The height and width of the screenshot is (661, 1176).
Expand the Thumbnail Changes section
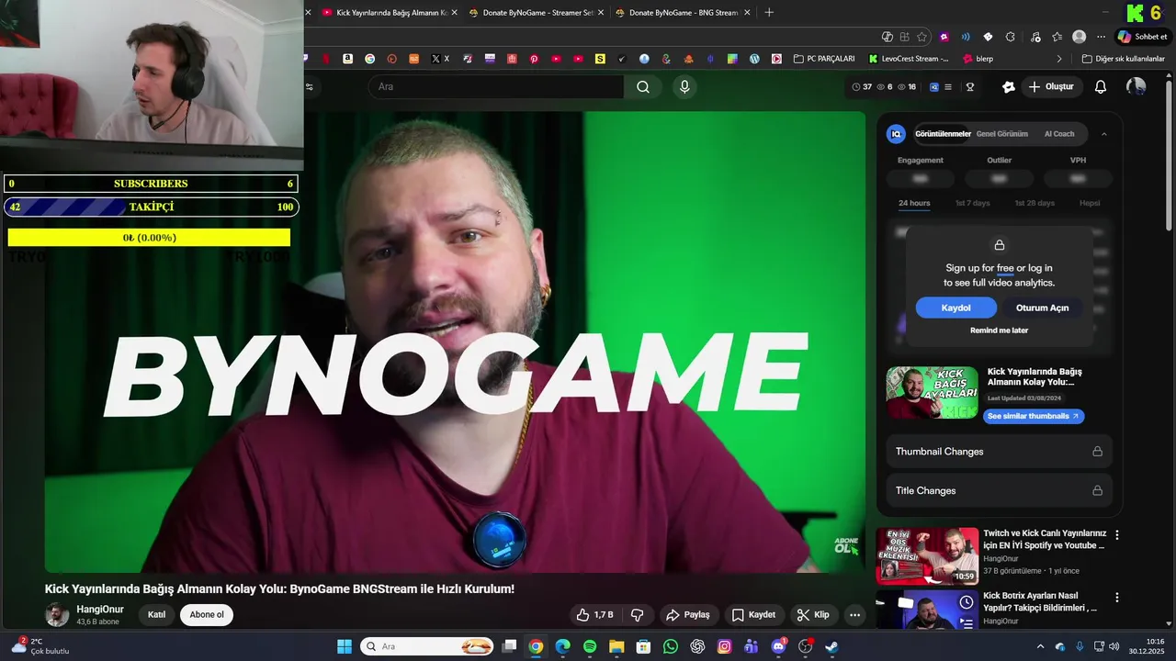999,452
